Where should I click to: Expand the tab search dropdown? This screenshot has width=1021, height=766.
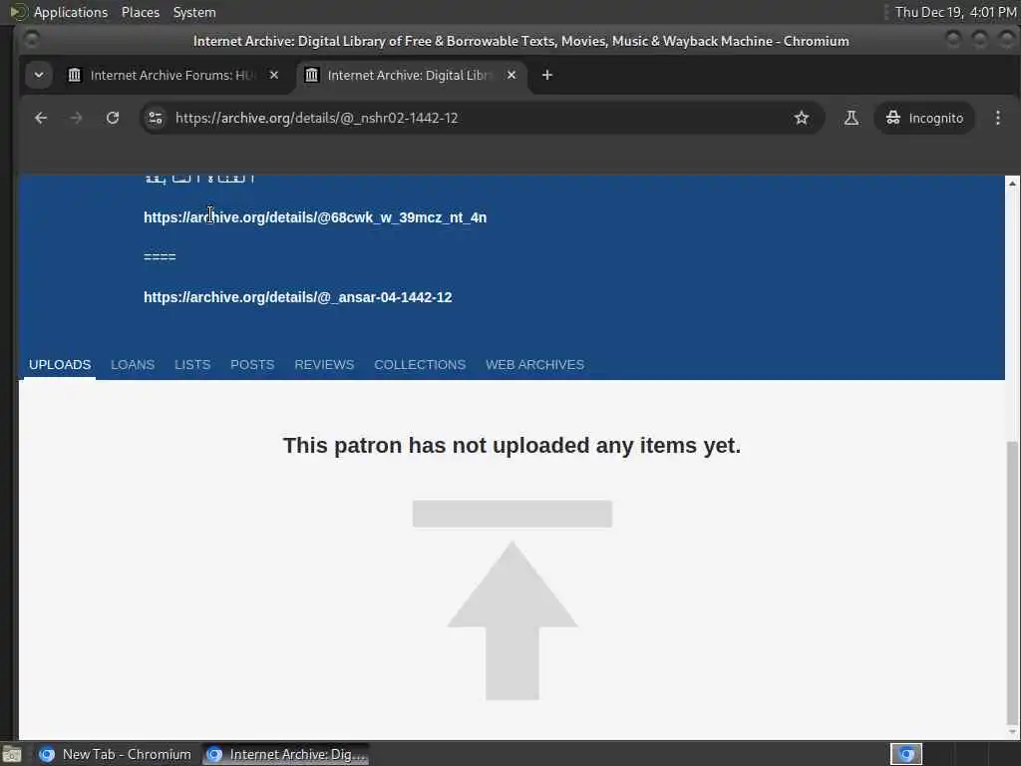coord(39,75)
